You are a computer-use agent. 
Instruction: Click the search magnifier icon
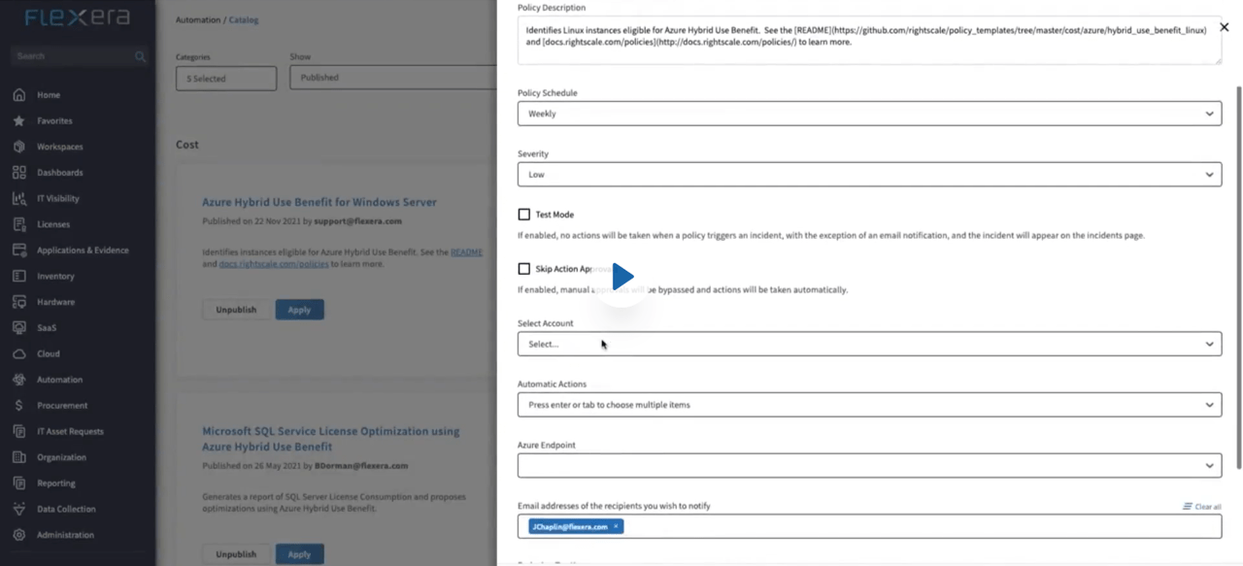pyautogui.click(x=141, y=56)
